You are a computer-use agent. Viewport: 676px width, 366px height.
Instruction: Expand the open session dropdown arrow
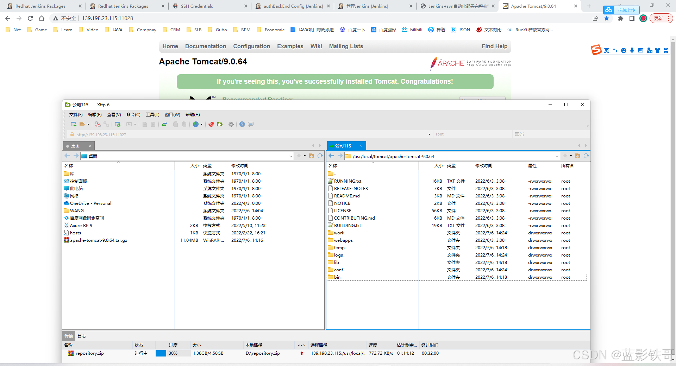click(x=88, y=124)
